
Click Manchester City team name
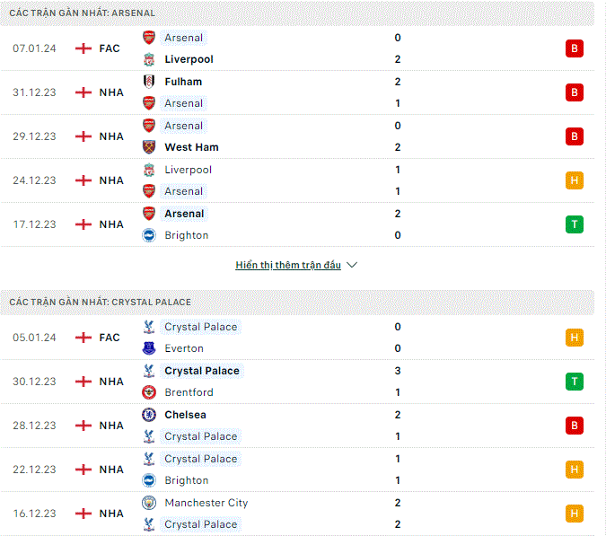pos(206,503)
